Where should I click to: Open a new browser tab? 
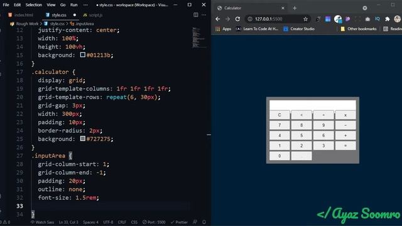(295, 8)
